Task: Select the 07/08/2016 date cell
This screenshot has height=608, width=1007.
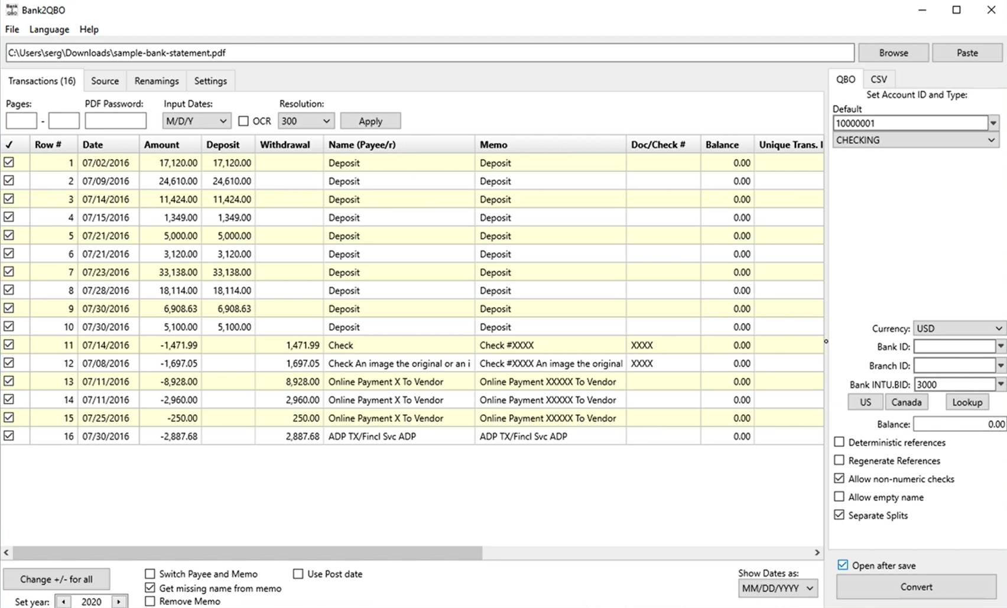Action: point(109,363)
